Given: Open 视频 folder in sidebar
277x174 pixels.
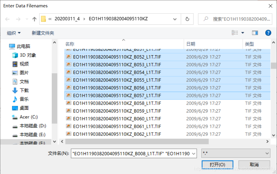Looking at the screenshot, I should pyautogui.click(x=21, y=64).
